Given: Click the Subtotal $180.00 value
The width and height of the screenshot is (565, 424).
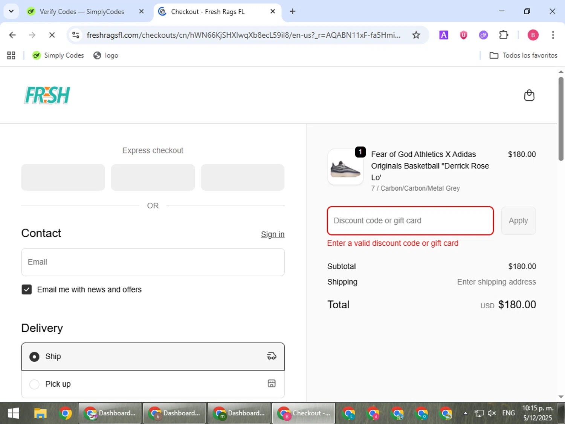Looking at the screenshot, I should (x=522, y=266).
